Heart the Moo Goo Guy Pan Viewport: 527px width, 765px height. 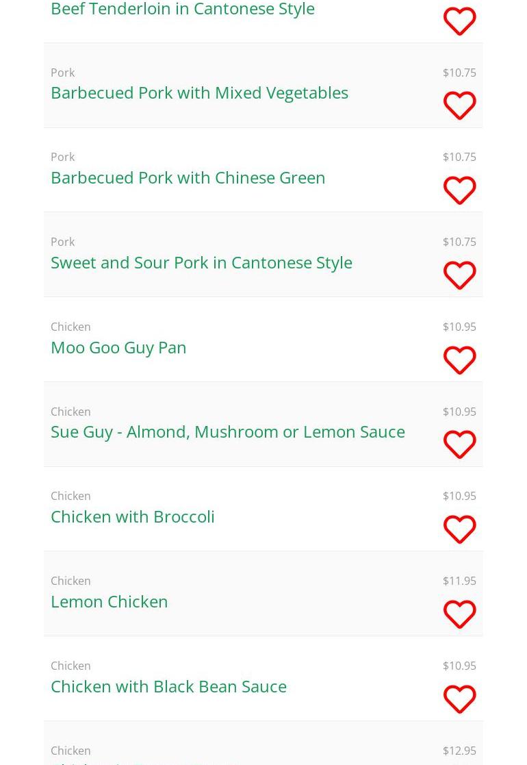459,360
